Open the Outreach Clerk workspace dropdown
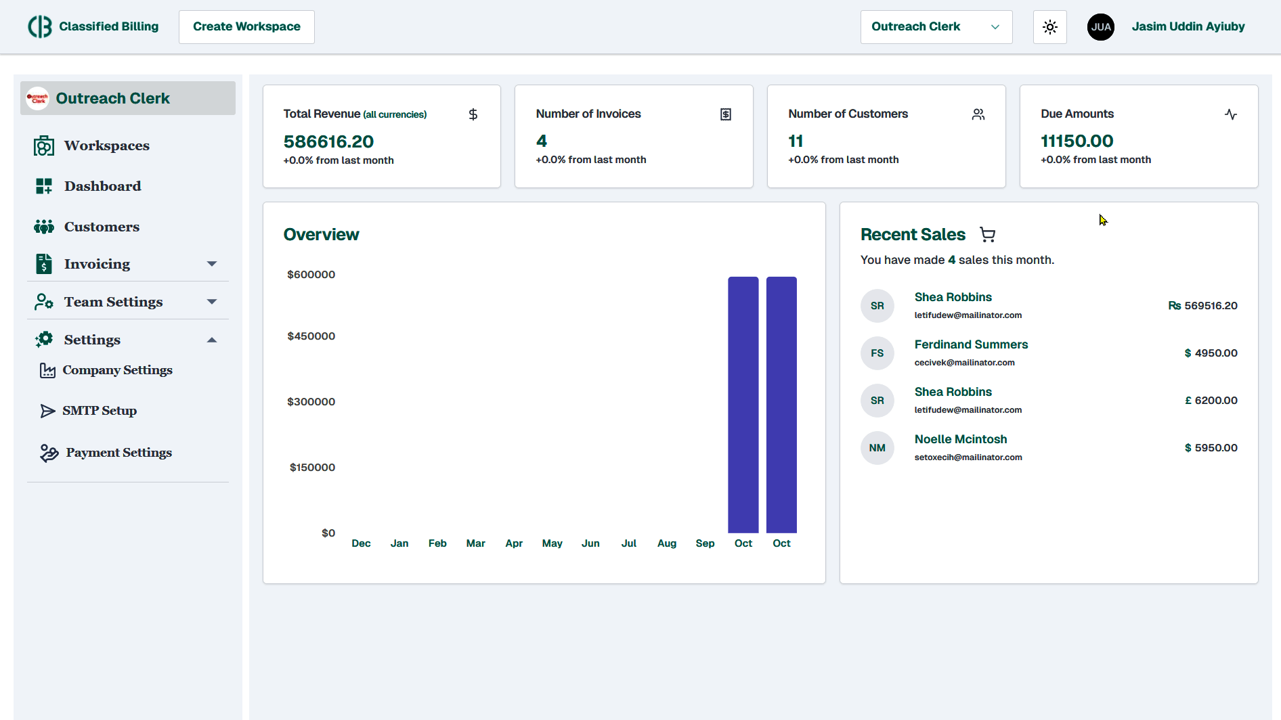 click(x=936, y=26)
